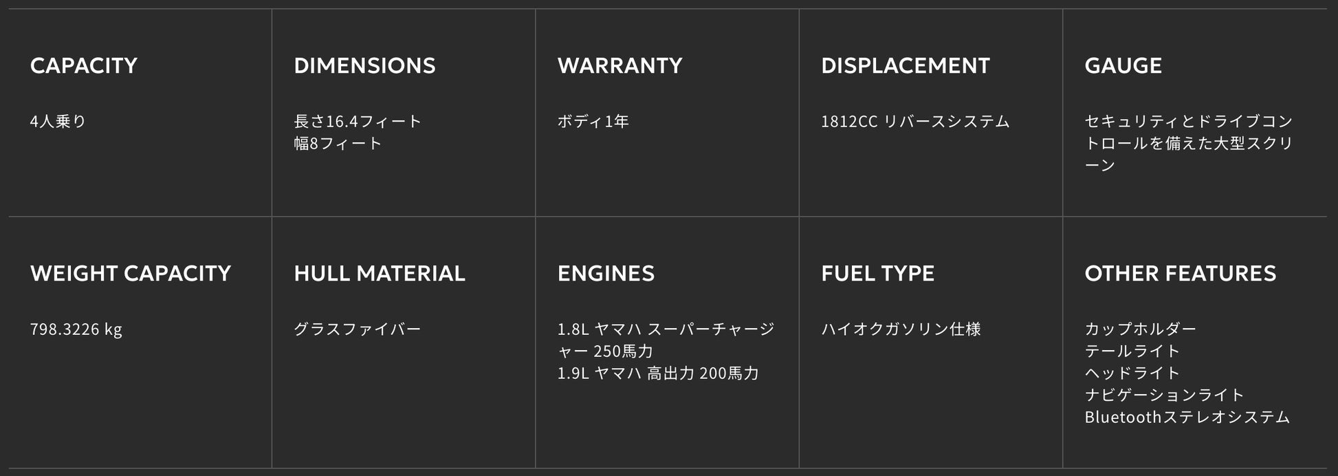
Task: Click the WARRANTY heading
Action: (x=619, y=65)
